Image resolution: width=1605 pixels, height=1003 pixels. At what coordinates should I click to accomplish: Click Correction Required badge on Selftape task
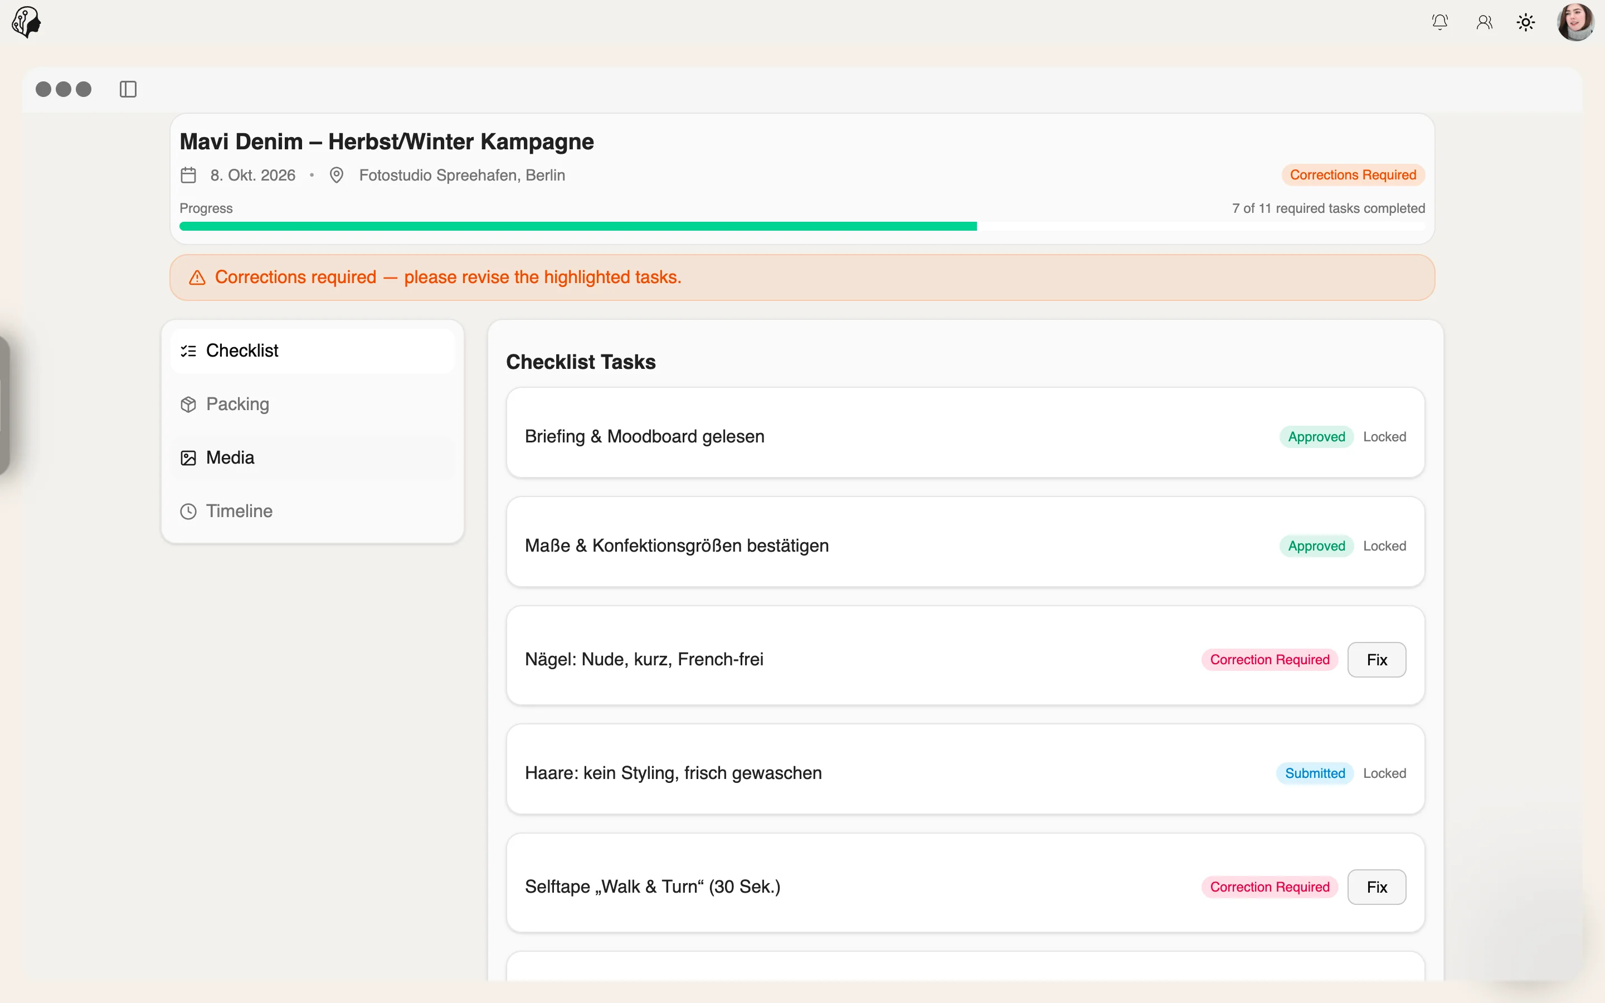pyautogui.click(x=1270, y=887)
